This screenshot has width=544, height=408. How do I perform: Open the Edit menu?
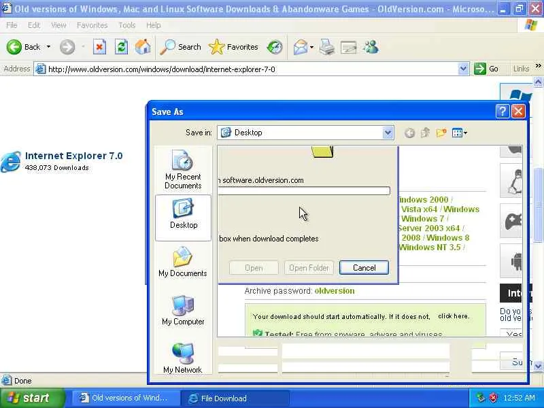33,25
